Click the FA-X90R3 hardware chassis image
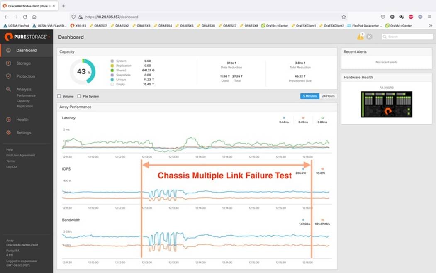The height and width of the screenshot is (273, 436). [387, 104]
